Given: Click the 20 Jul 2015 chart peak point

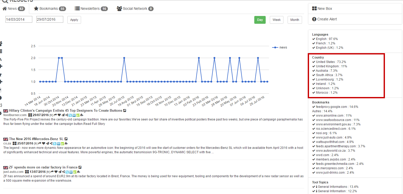Looking at the screenshot, I should click(x=124, y=58).
